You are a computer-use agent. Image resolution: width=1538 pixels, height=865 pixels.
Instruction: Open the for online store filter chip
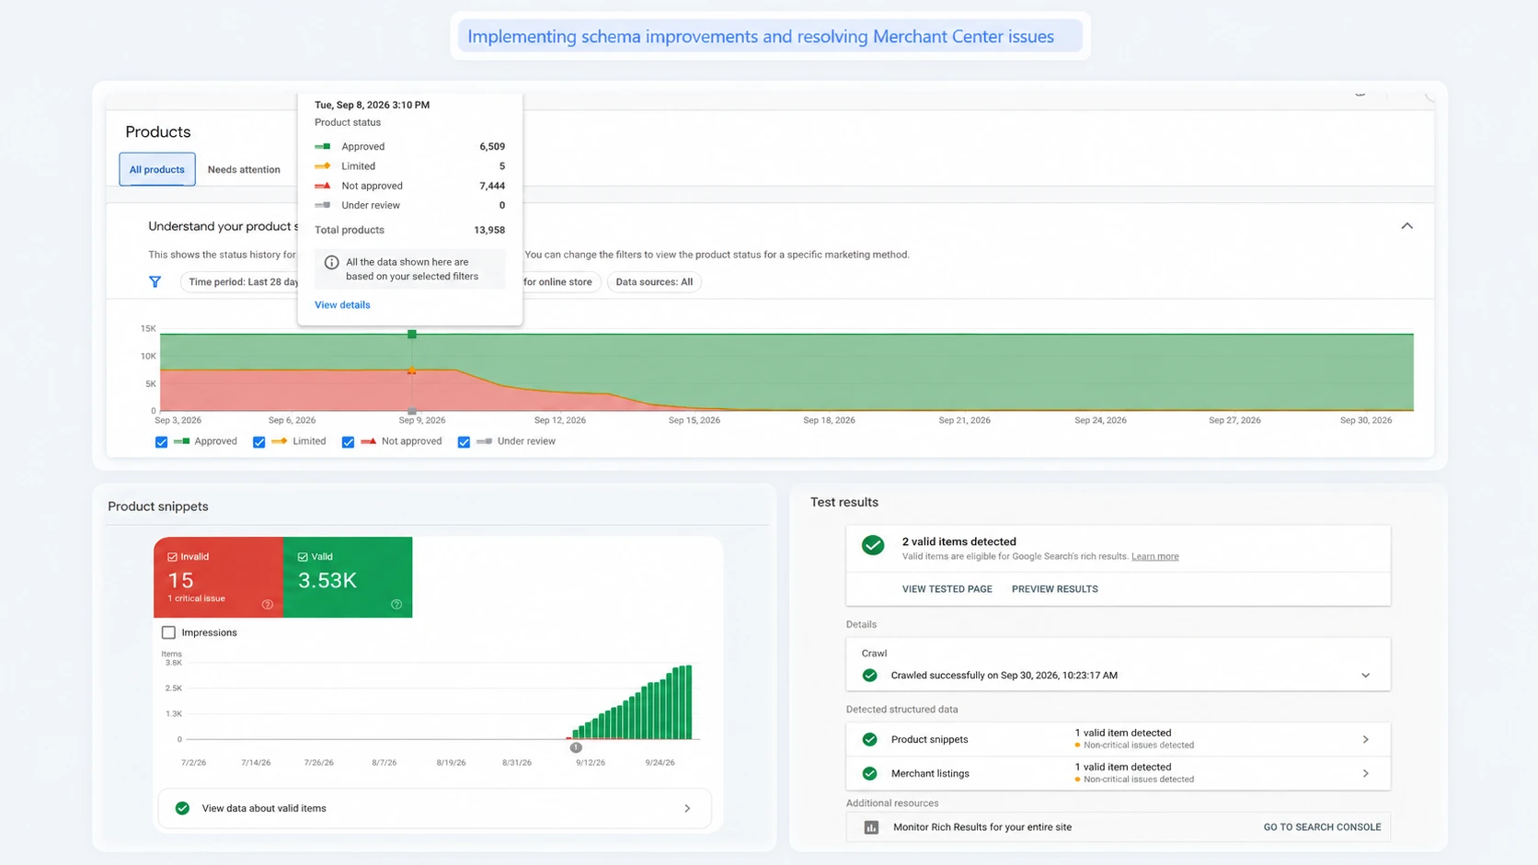click(x=561, y=282)
